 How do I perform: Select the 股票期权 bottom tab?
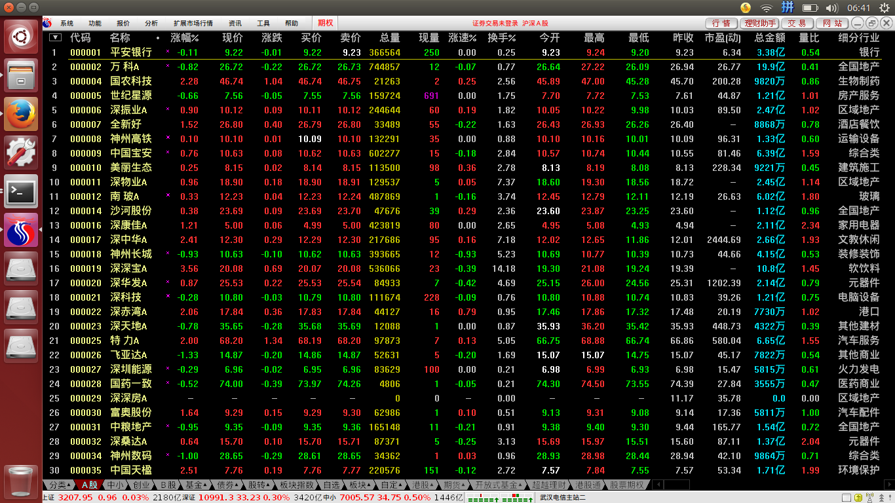626,485
